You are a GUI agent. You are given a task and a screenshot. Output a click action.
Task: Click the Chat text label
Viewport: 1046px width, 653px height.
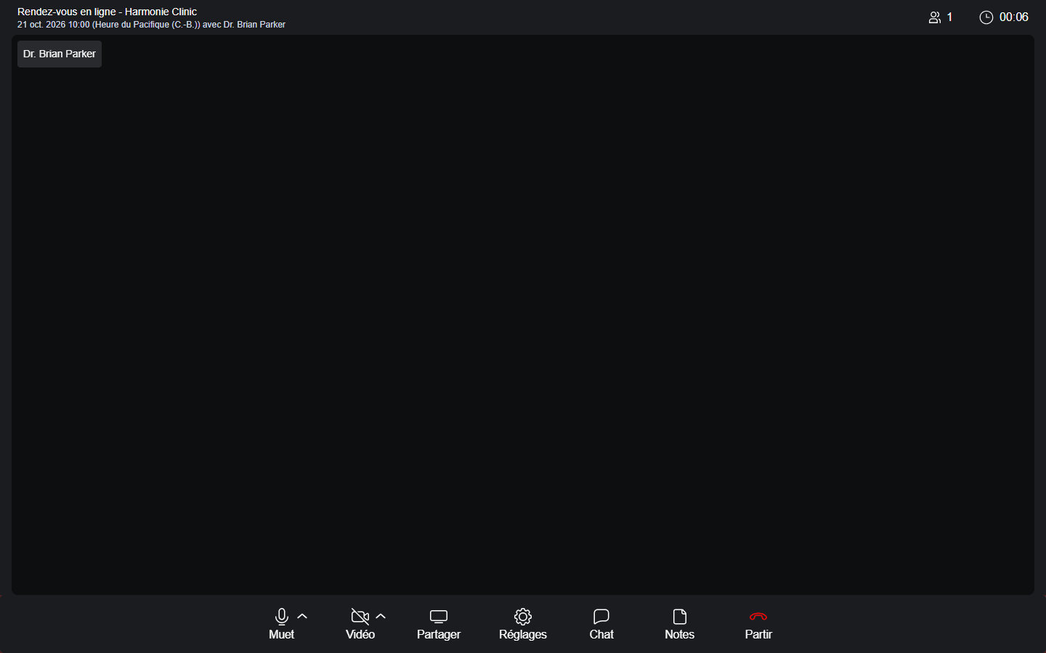click(x=601, y=634)
